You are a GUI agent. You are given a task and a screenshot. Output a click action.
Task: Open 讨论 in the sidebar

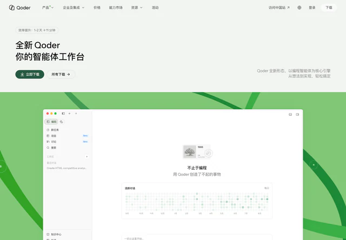pyautogui.click(x=67, y=142)
